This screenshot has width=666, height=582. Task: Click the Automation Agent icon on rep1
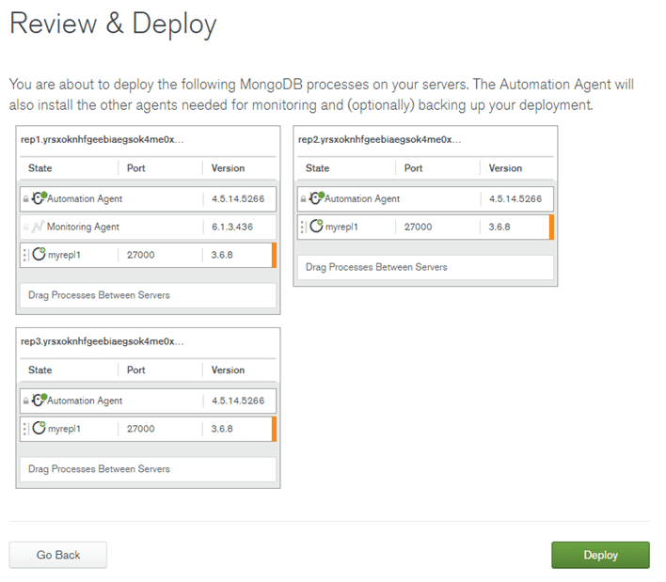(40, 197)
